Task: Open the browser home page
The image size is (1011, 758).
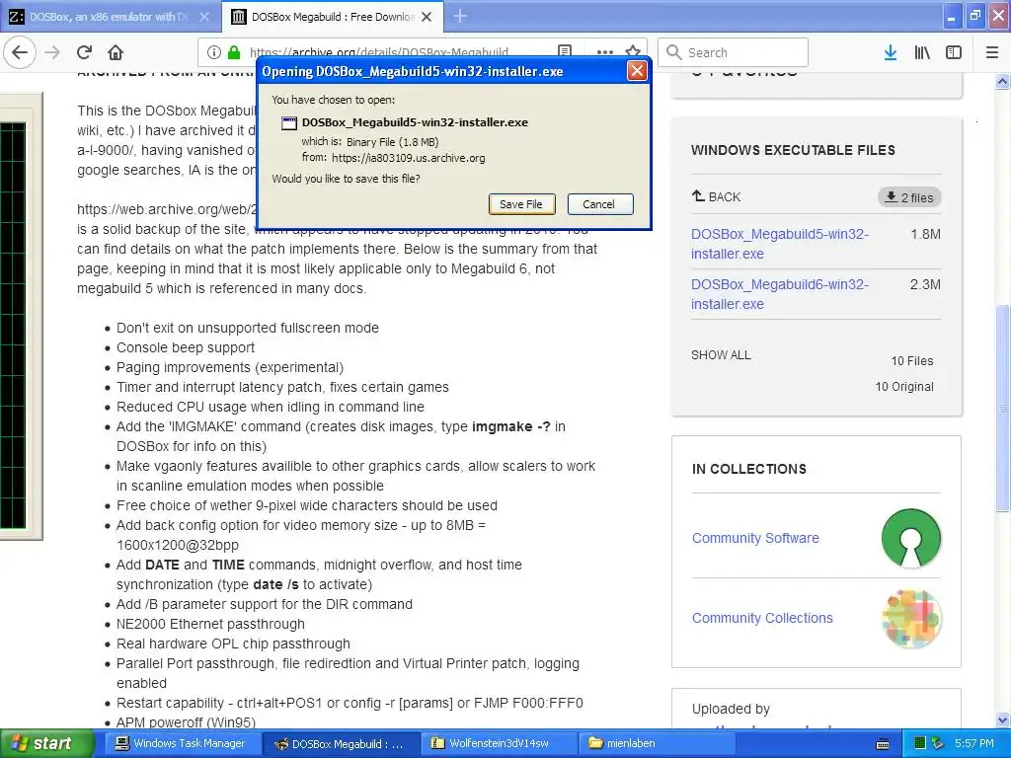Action: click(116, 52)
